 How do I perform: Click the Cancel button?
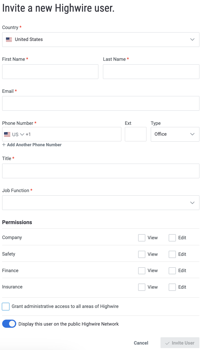pos(141,343)
